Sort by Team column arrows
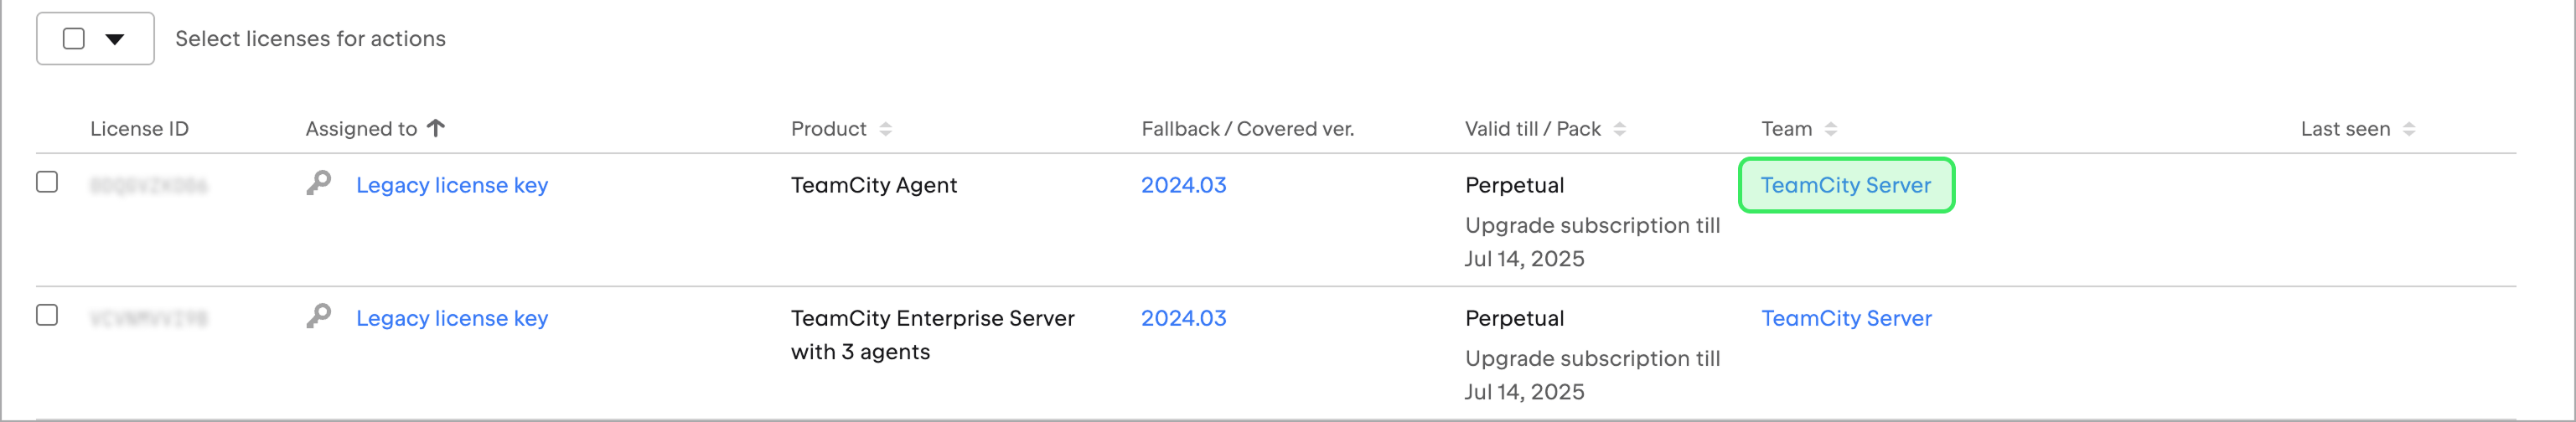Image resolution: width=2576 pixels, height=422 pixels. tap(1830, 129)
